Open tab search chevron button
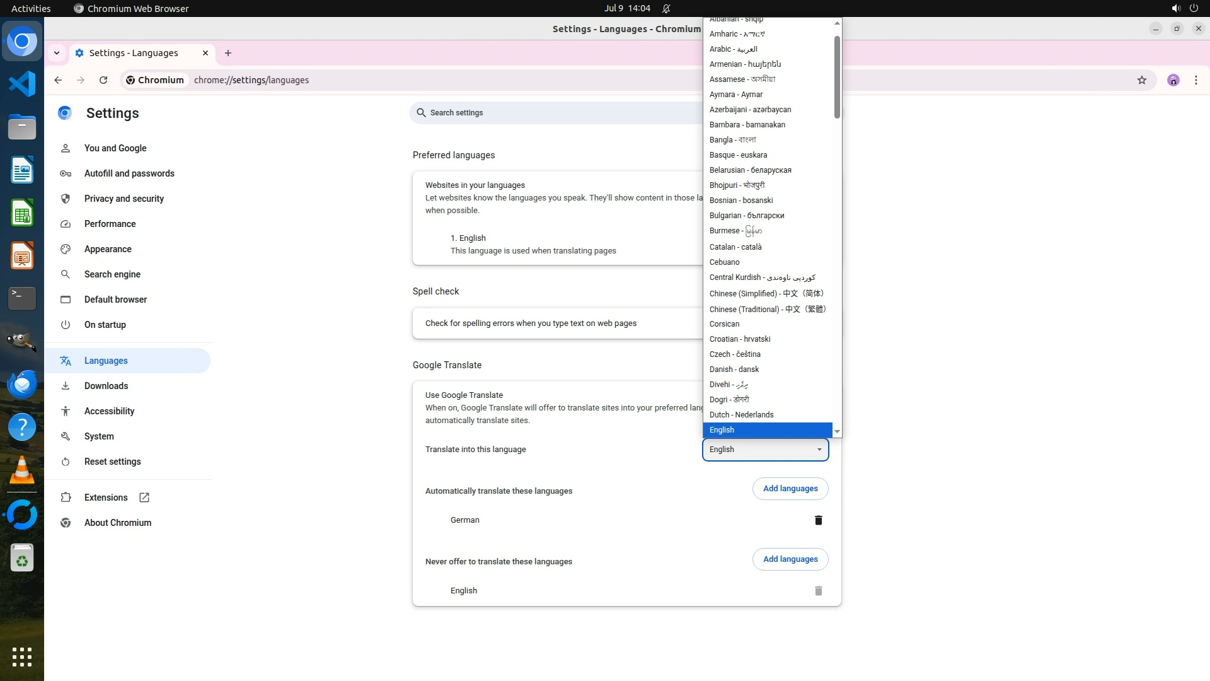Screen dimensions: 1210x681 [x=57, y=53]
